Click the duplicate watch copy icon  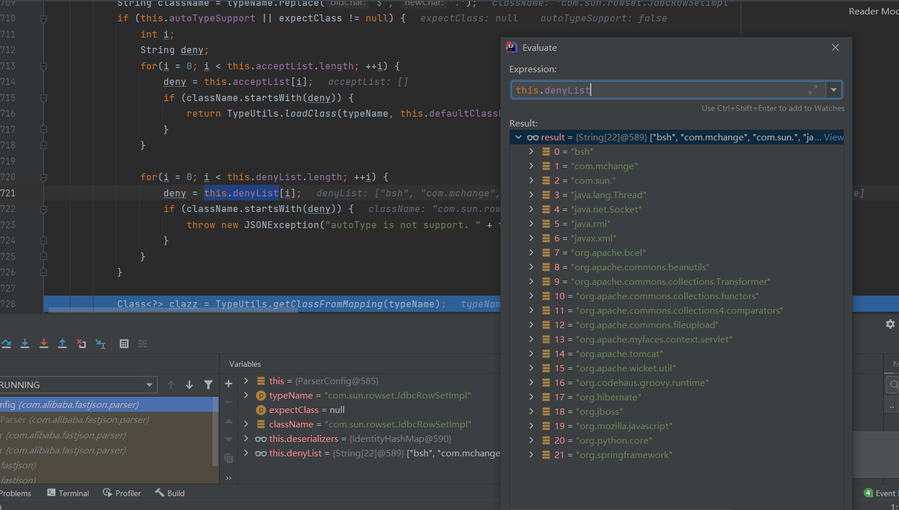229,459
